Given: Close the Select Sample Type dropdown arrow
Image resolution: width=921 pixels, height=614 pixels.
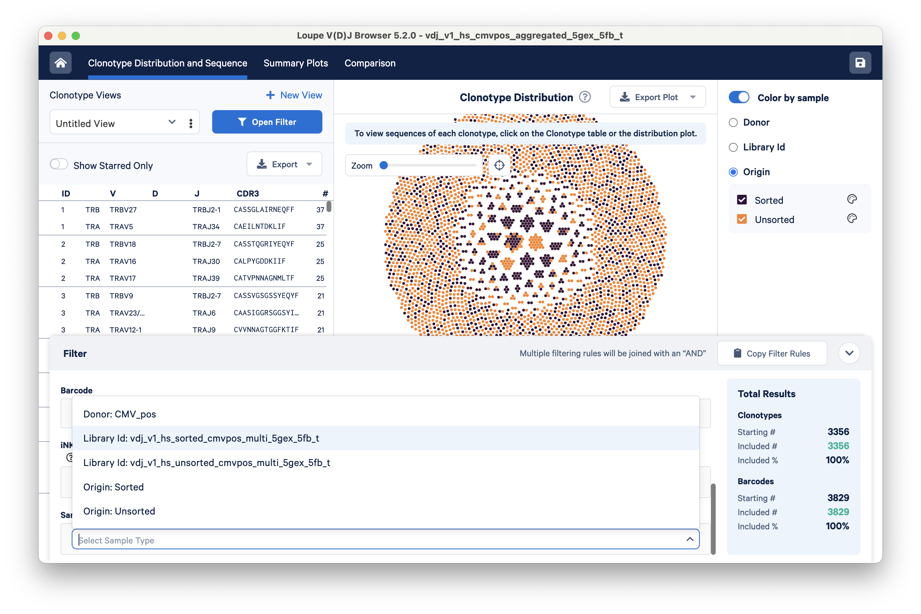Looking at the screenshot, I should (690, 540).
